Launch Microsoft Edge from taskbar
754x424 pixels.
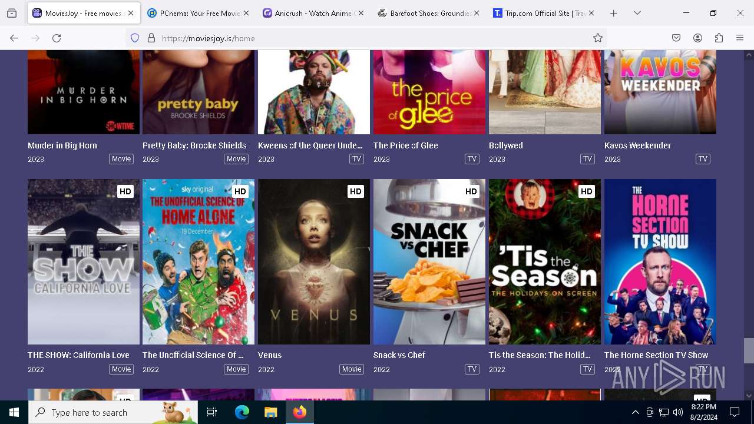point(242,412)
